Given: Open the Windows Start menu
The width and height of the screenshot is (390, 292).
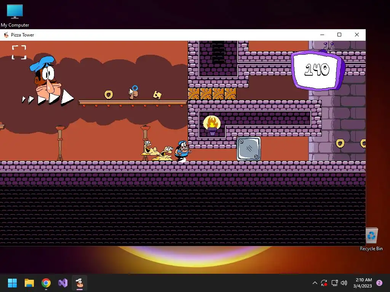Looking at the screenshot, I should 12,283.
